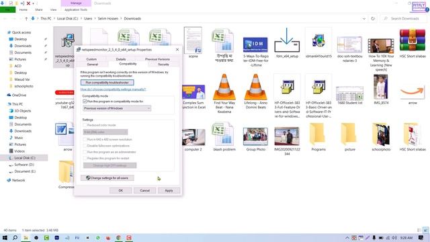This screenshot has width=430, height=242.
Task: Select the How To 10X Your Memory video
Action: point(381,46)
